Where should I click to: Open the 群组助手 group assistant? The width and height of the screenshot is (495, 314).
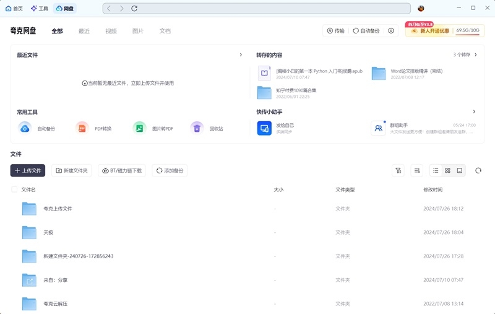(x=423, y=128)
